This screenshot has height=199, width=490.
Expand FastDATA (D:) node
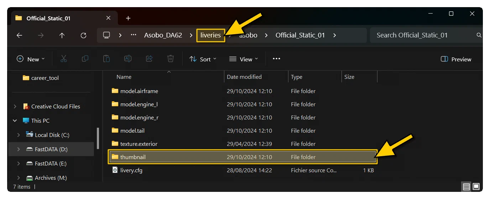[x=19, y=149]
